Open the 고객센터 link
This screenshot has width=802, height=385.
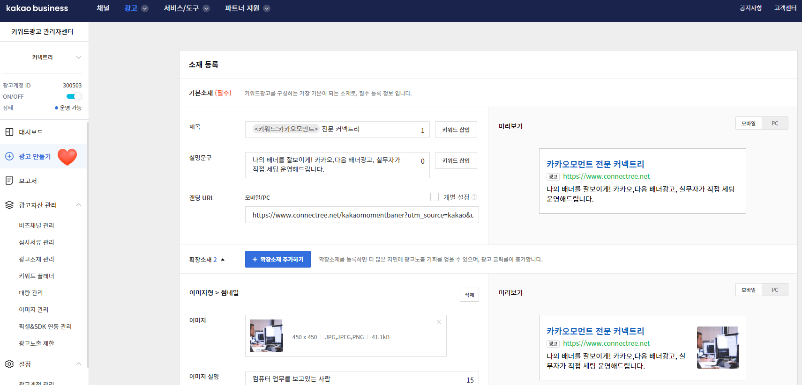pyautogui.click(x=786, y=8)
